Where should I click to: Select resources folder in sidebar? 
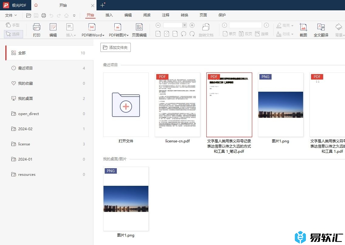(x=49, y=175)
